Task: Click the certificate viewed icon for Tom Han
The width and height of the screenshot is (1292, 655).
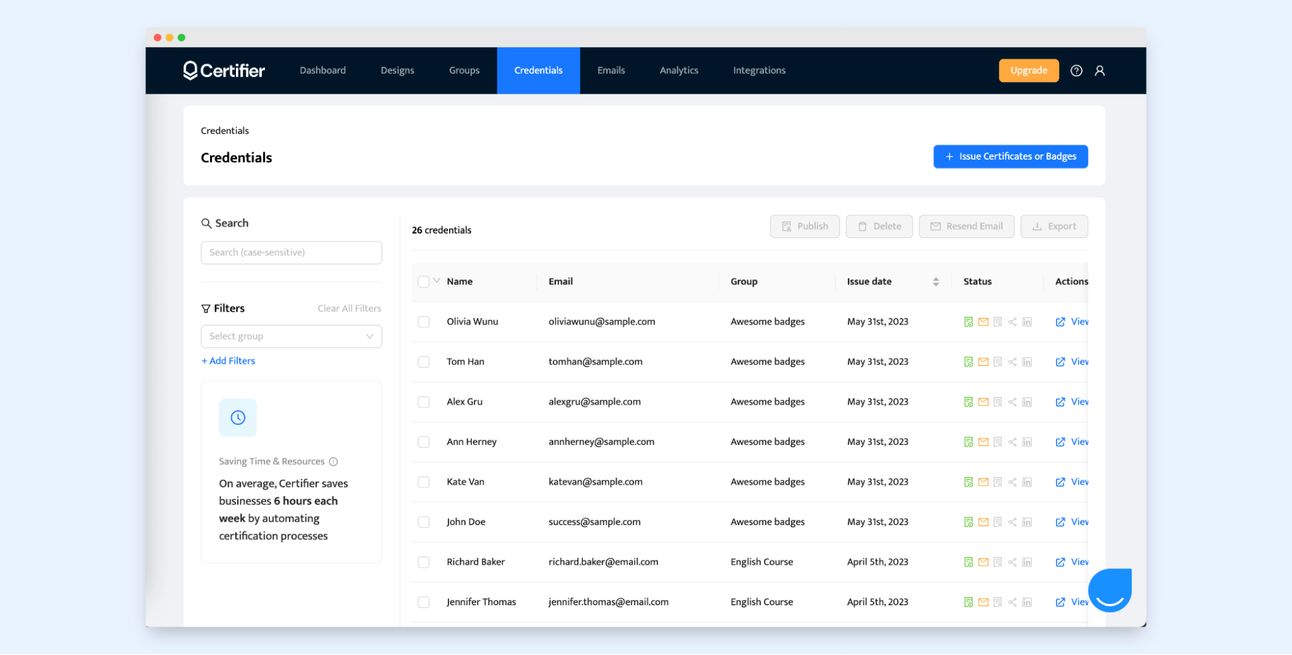Action: click(x=998, y=362)
